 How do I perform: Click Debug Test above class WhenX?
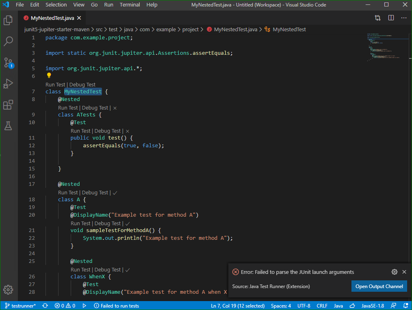tap(107, 270)
